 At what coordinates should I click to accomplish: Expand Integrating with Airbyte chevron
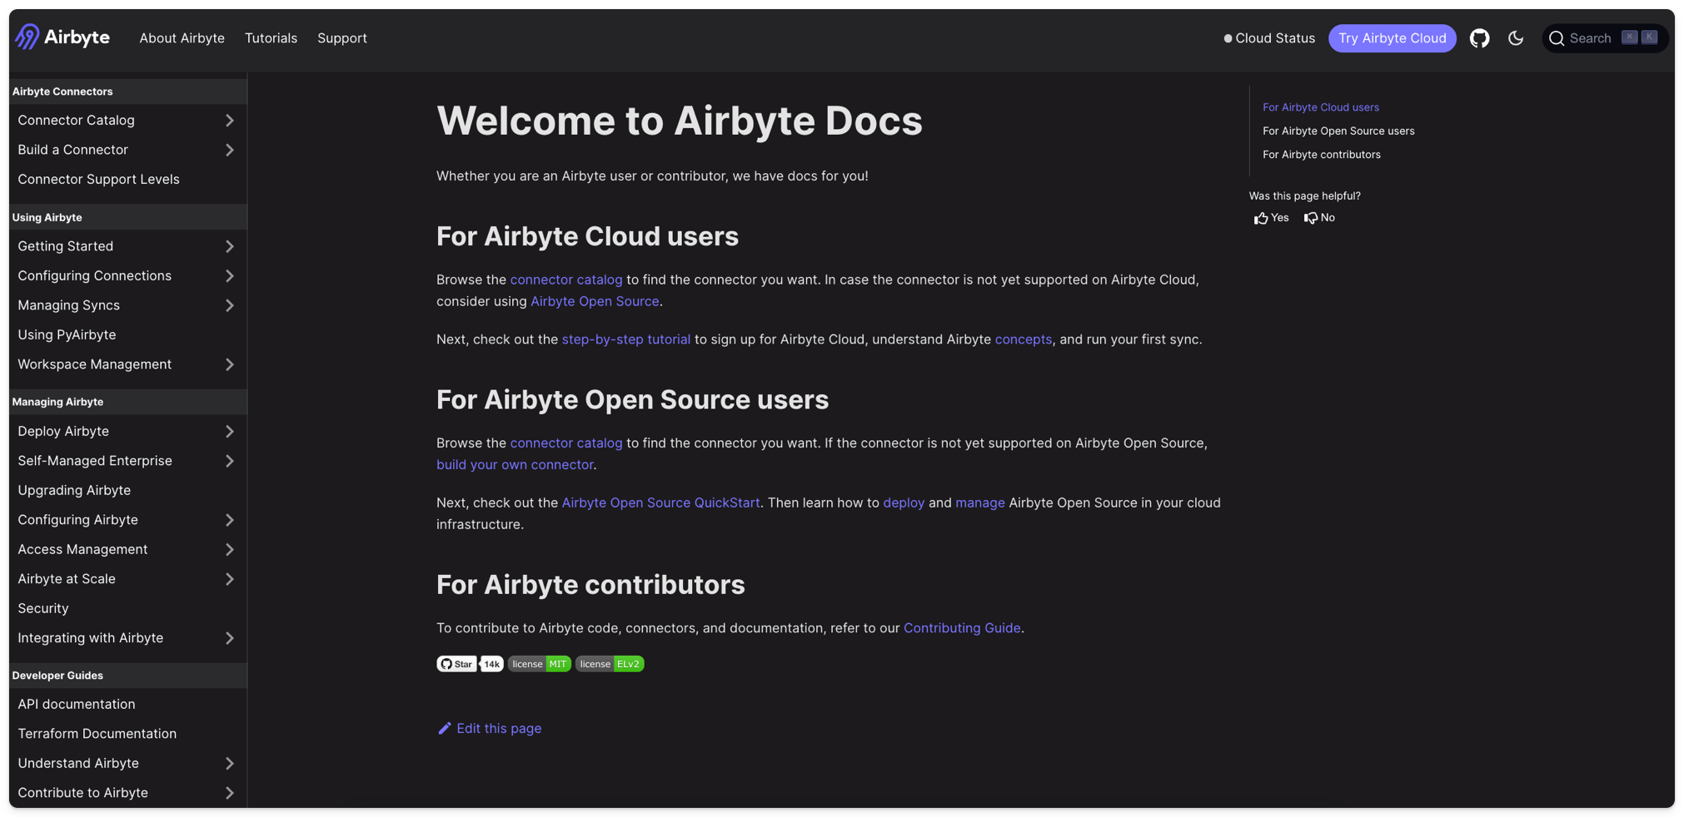pyautogui.click(x=229, y=638)
